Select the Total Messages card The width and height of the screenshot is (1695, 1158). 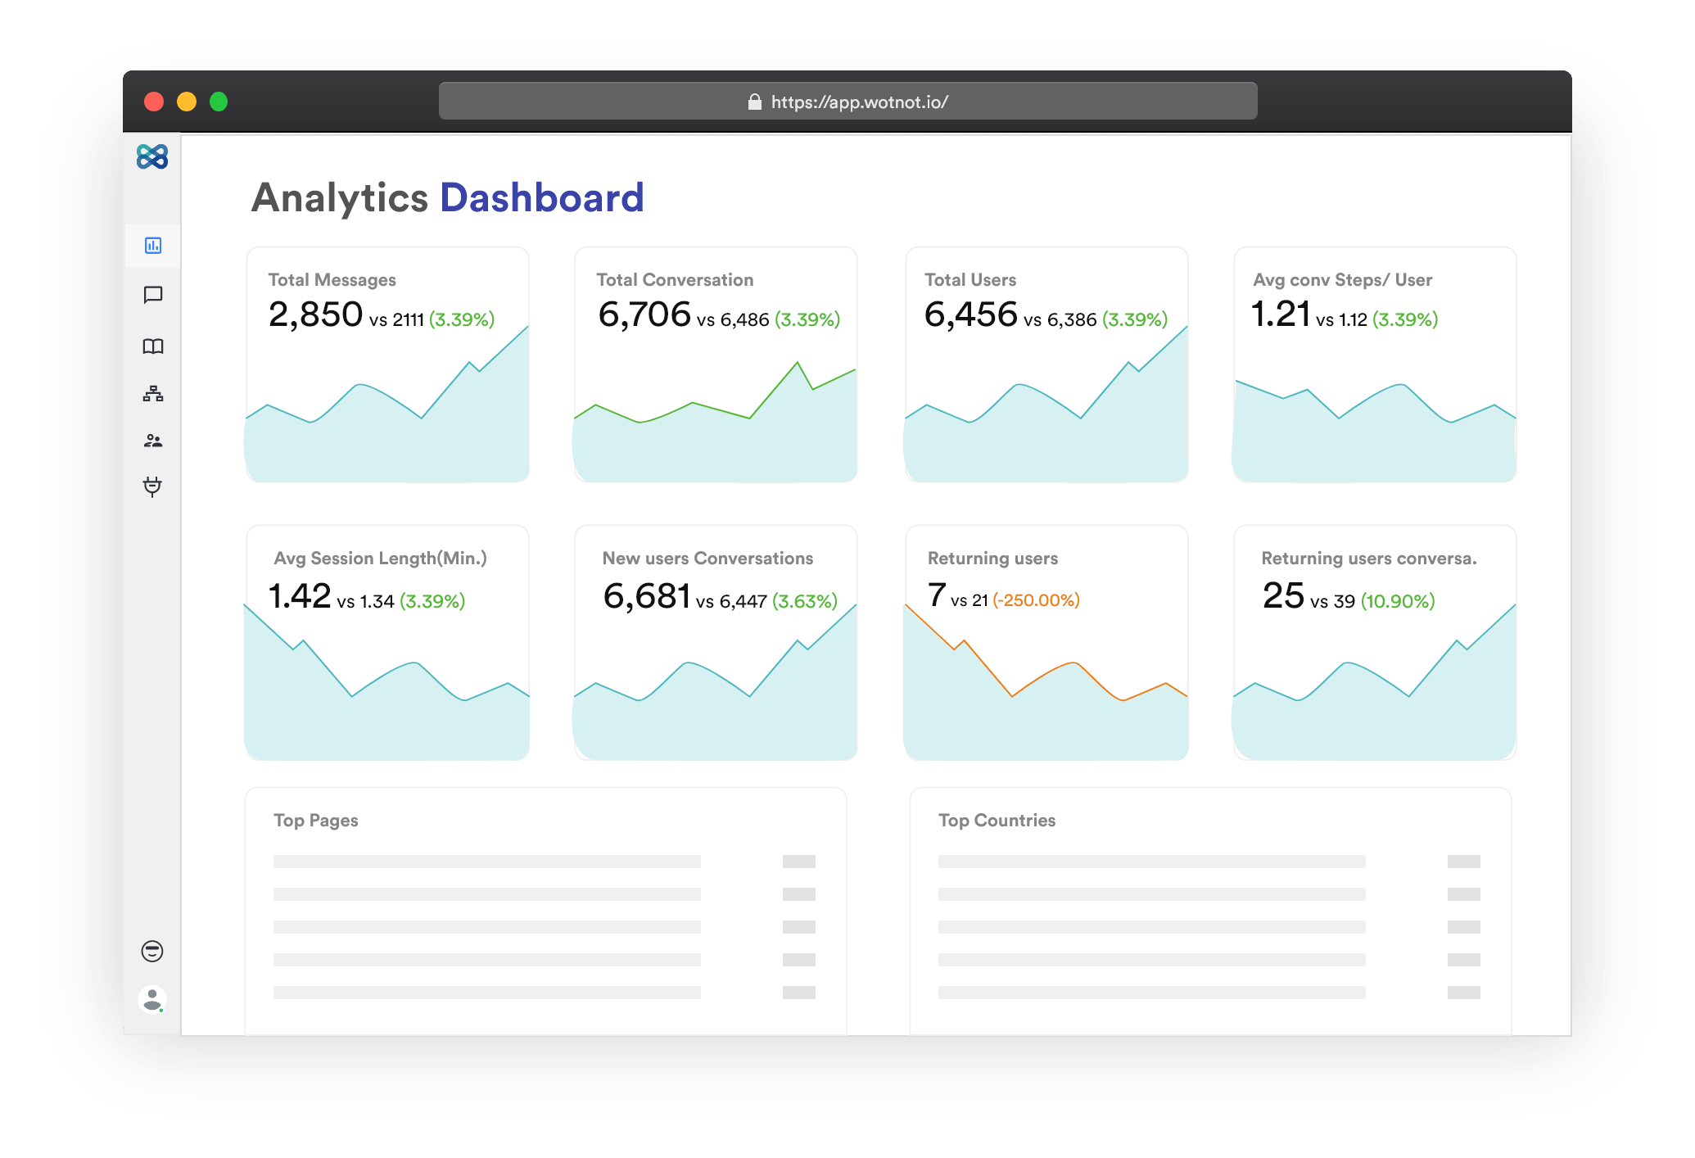click(x=387, y=364)
